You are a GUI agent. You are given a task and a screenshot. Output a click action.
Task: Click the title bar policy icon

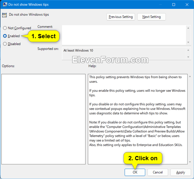(x=5, y=5)
